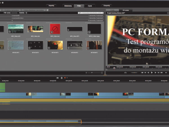This screenshot has width=169, height=127.
Task: Expand the marker dropdown arrow above timeline
Action: 67,78
